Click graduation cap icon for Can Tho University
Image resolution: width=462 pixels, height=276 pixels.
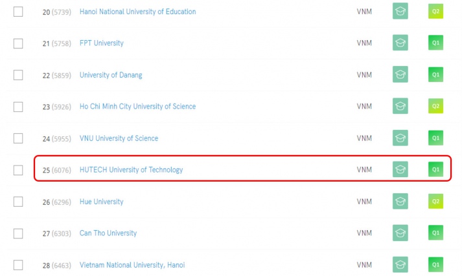coord(400,233)
